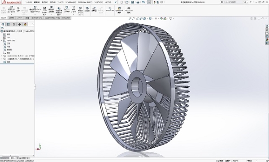Switch to DisplayManager color ball tab
Image resolution: width=269 pixels, height=162 pixels.
tap(25, 24)
